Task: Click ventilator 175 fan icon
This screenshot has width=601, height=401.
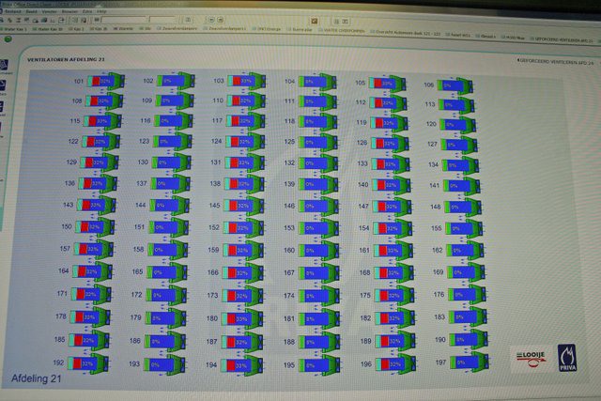Action: (x=390, y=295)
